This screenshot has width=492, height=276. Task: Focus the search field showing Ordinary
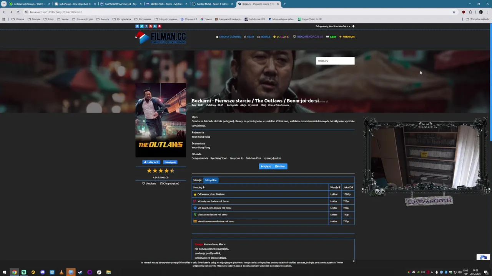(x=335, y=61)
